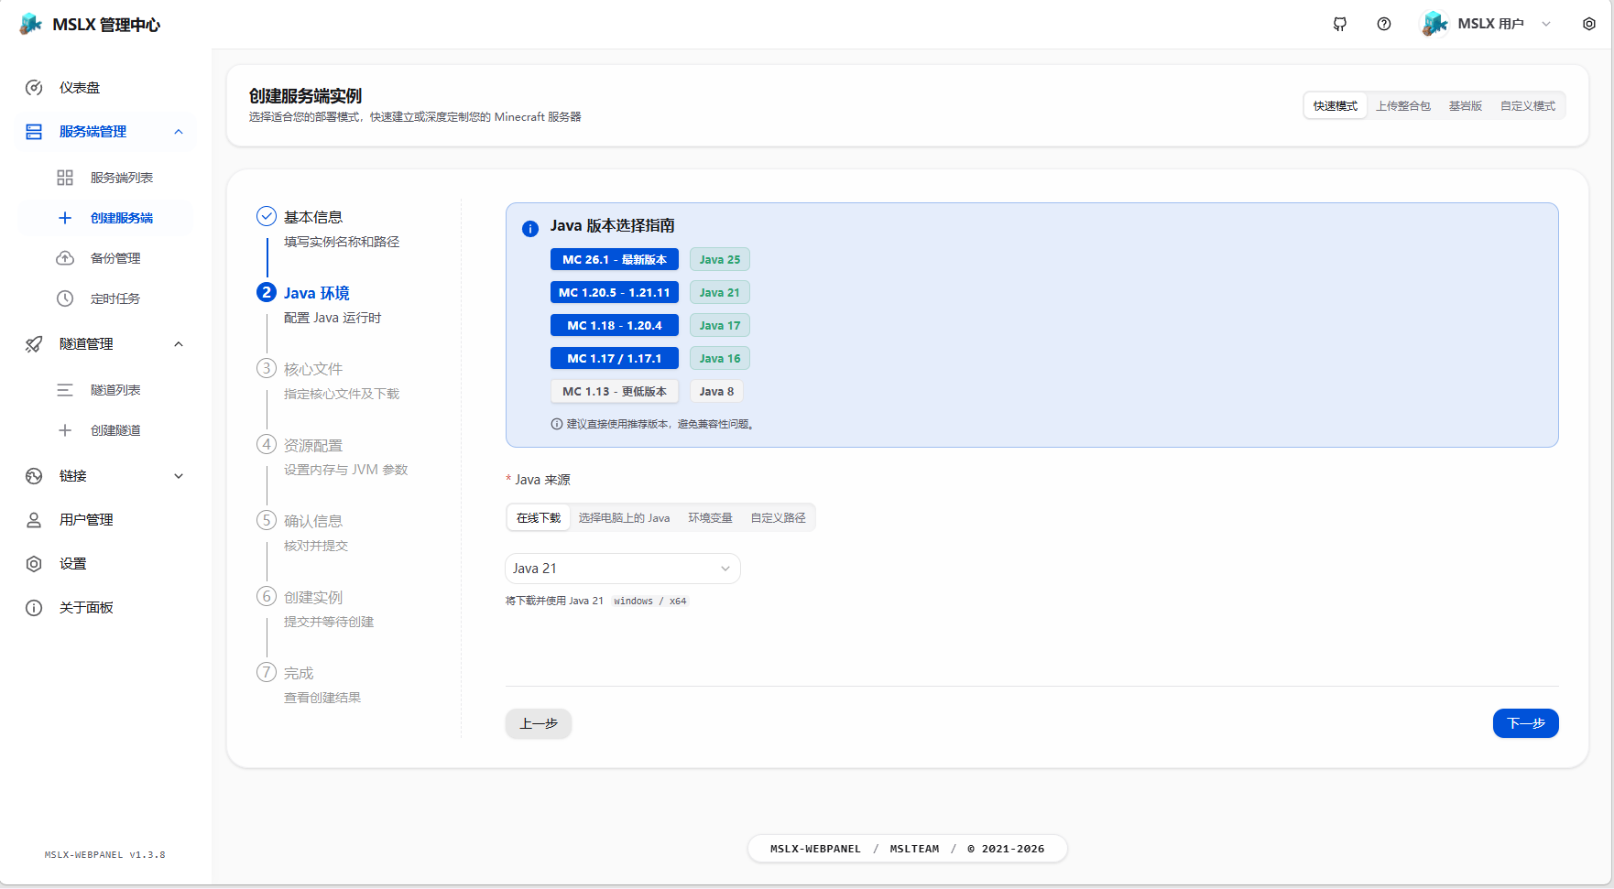
Task: Click the blue info icon in Java guide
Action: pyautogui.click(x=530, y=229)
